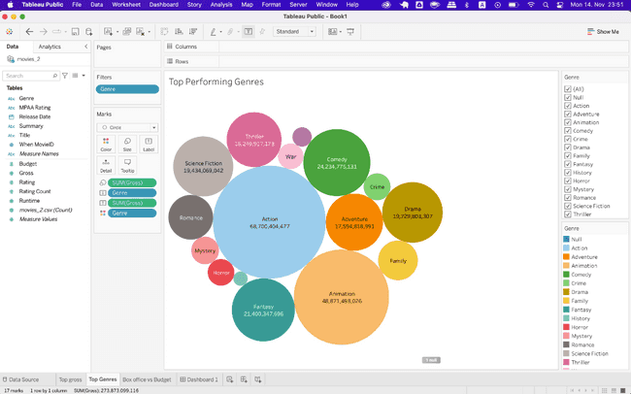The image size is (631, 394).
Task: Click the New Worksheet tab icon at bottom
Action: [229, 379]
